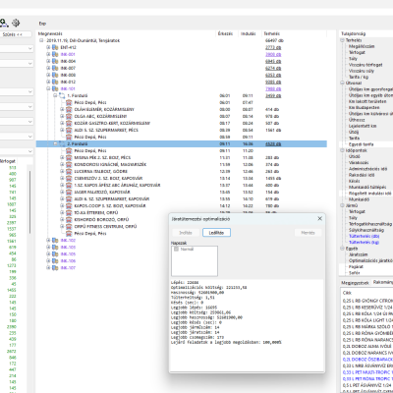Select the Egyedi tarifa property

coord(361,144)
